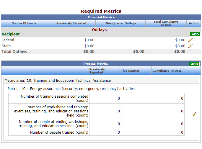Viewport: 202px width, 149px height.
Task: Click Cumulative To Date process column header
Action: point(167,71)
